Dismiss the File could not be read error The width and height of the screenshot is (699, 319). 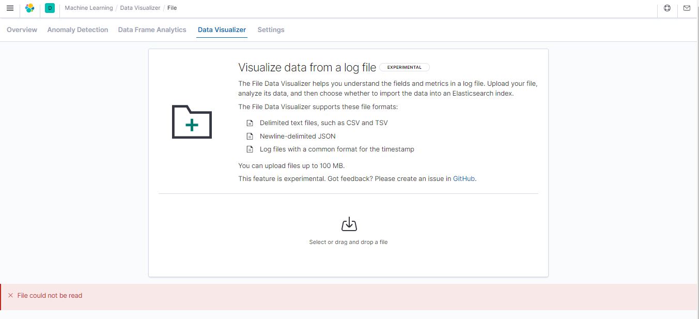[10, 295]
